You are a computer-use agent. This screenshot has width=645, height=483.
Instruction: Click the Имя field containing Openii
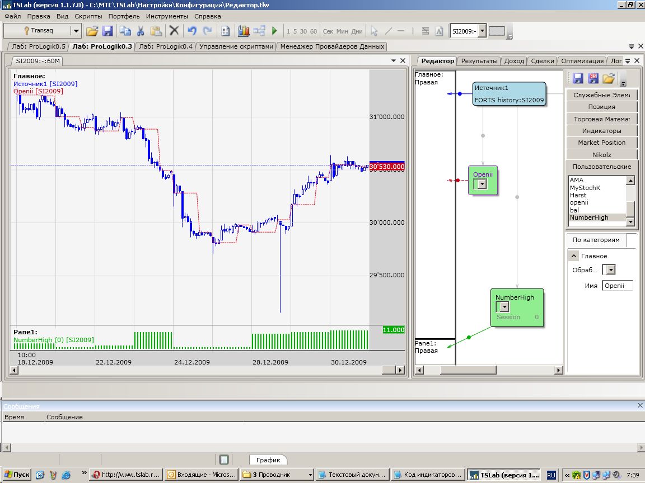(x=617, y=286)
